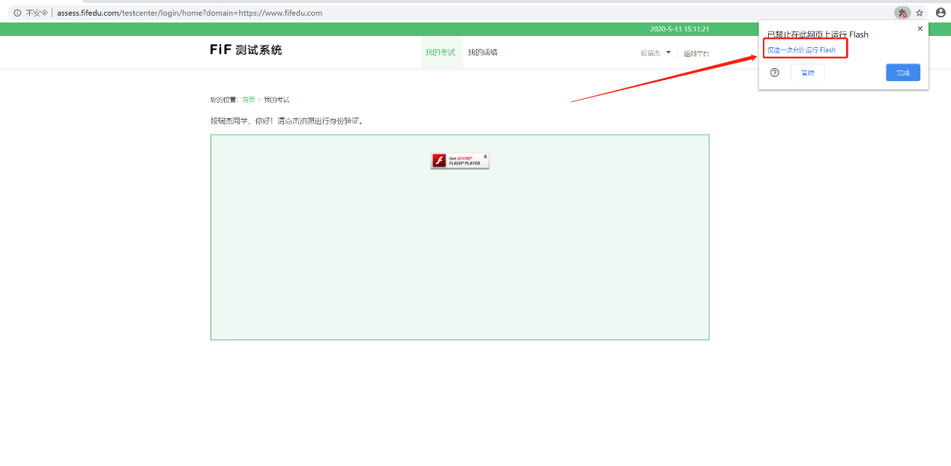Click the Get Adobe Flash Player badge
951x466 pixels.
(x=459, y=160)
